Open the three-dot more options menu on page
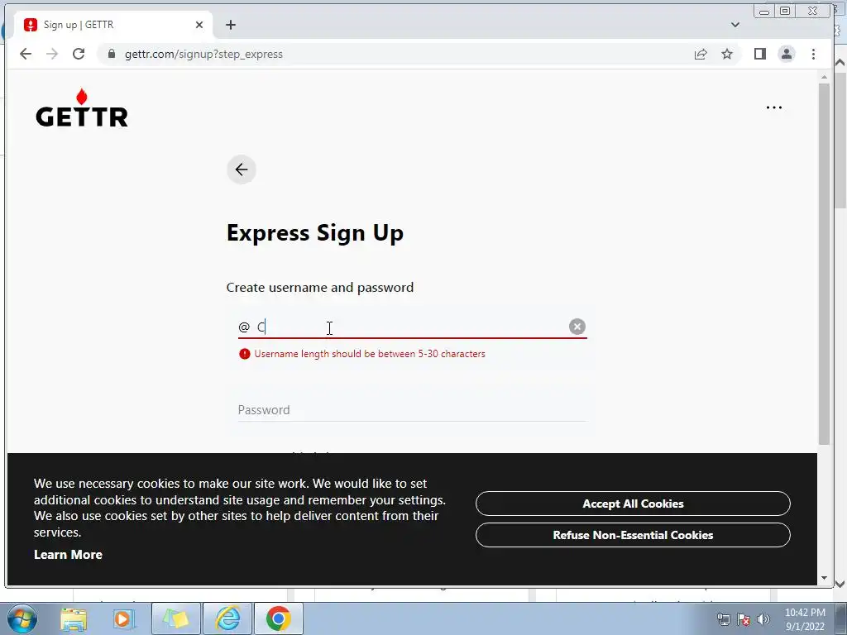This screenshot has width=847, height=635. tap(773, 107)
